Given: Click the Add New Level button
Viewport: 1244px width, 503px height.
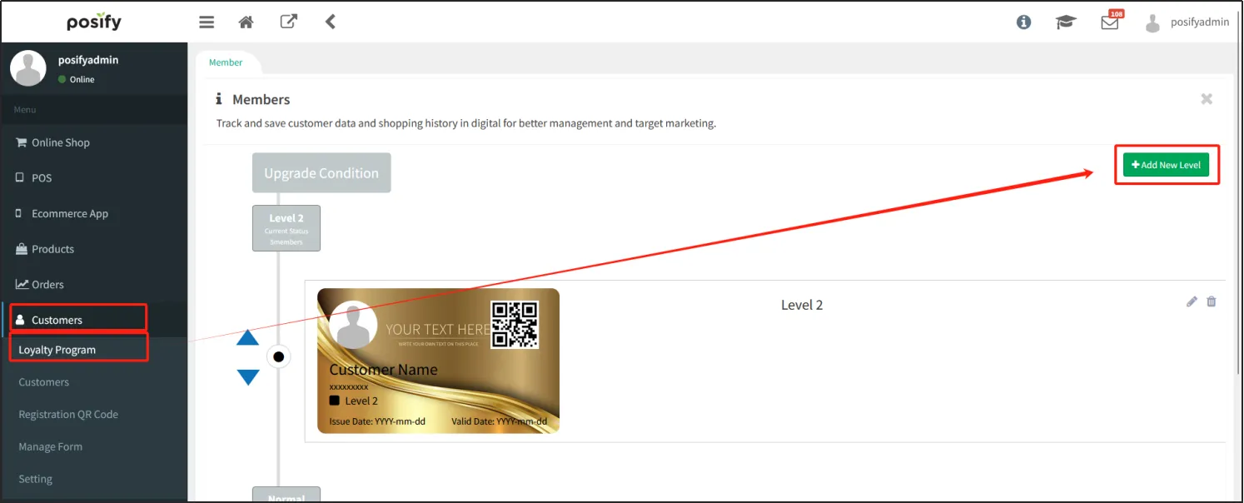Looking at the screenshot, I should [1166, 165].
